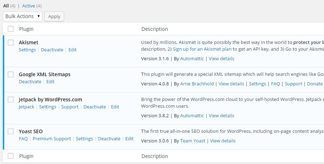View details for Akismet

[x=221, y=59]
